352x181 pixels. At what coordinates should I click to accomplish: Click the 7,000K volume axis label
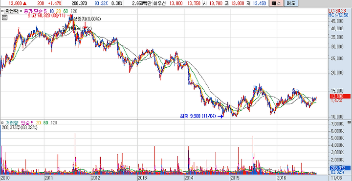(337, 124)
